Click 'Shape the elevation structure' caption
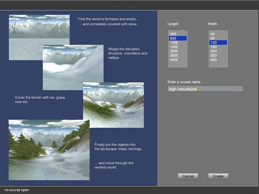Viewport: 259px width, 194px height. click(128, 53)
